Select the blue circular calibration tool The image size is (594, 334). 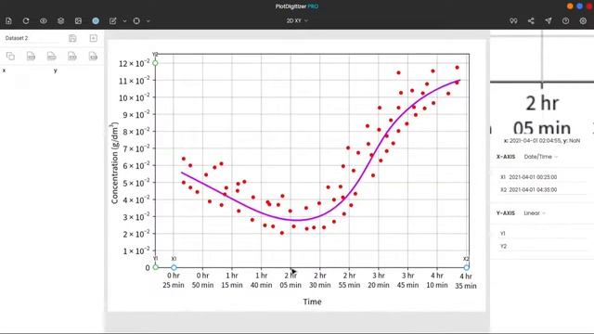tap(96, 20)
